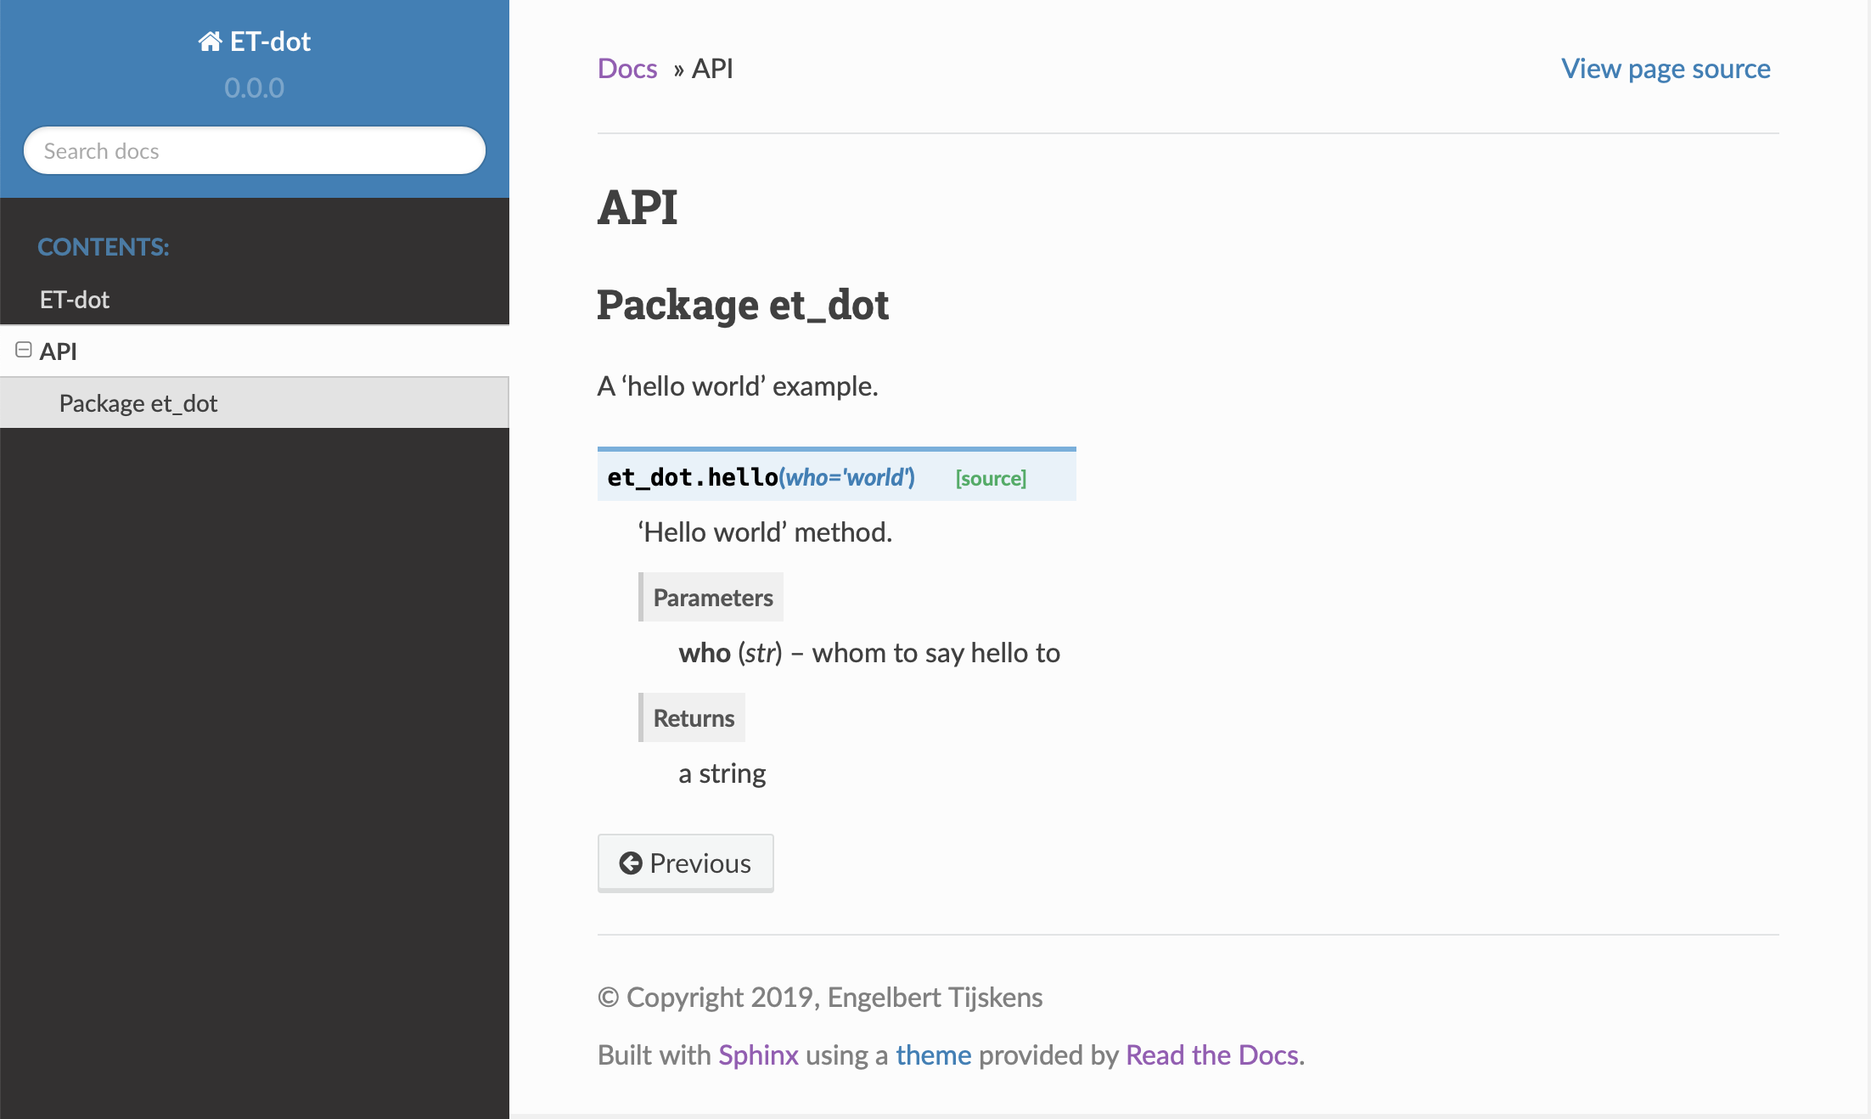
Task: Select API item in sidebar navigation
Action: 255,351
